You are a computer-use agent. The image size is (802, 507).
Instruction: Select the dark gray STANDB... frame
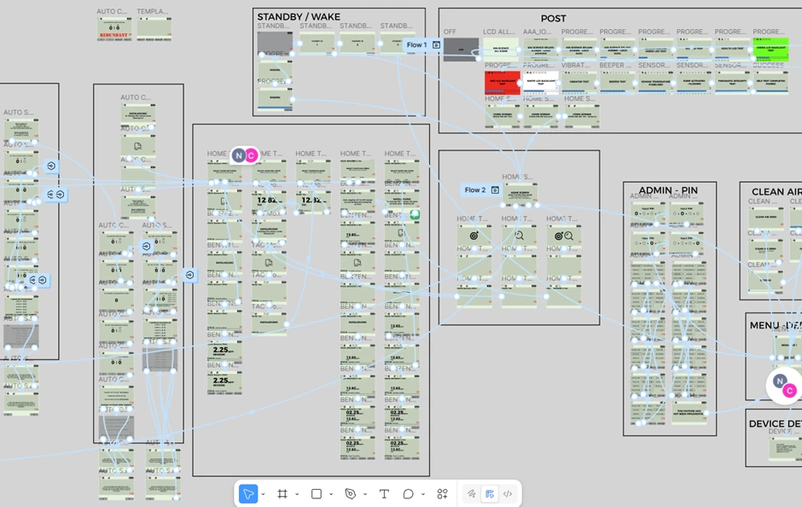[275, 44]
